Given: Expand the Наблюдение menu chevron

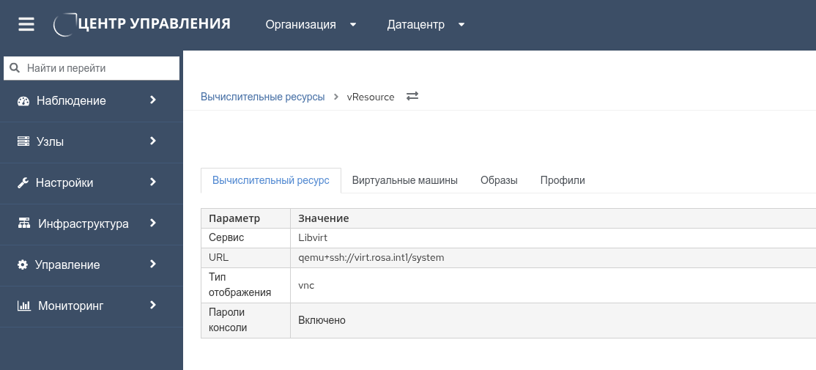Looking at the screenshot, I should click(153, 100).
